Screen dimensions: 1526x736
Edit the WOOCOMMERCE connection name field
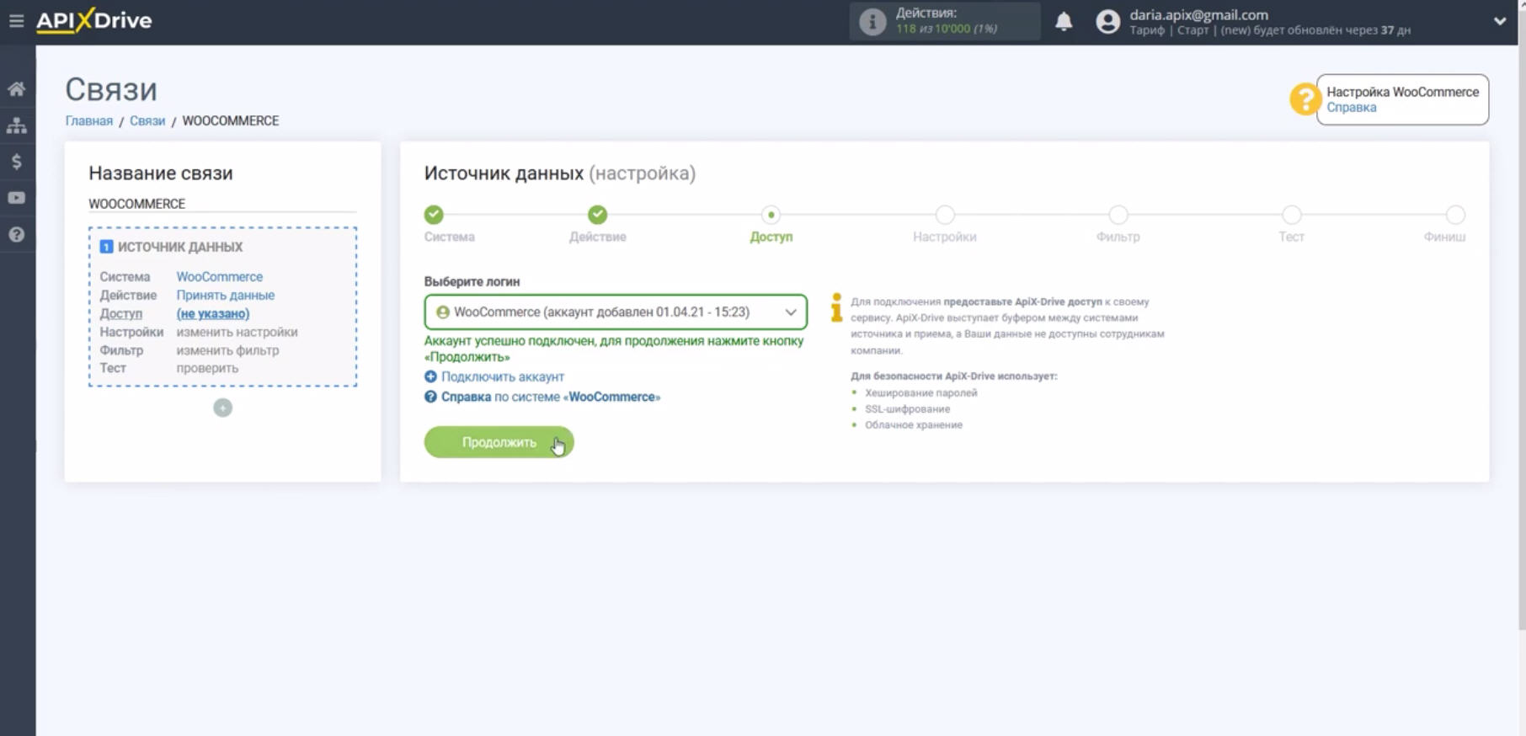pos(222,204)
